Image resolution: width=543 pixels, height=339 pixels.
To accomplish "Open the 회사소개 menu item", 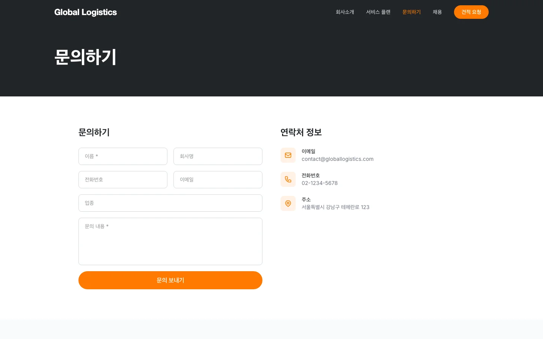I will click(x=345, y=12).
